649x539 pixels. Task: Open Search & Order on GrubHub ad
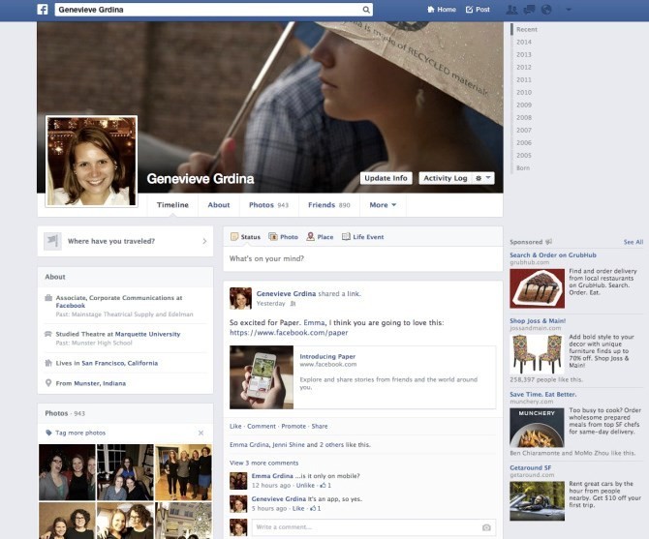(x=553, y=255)
